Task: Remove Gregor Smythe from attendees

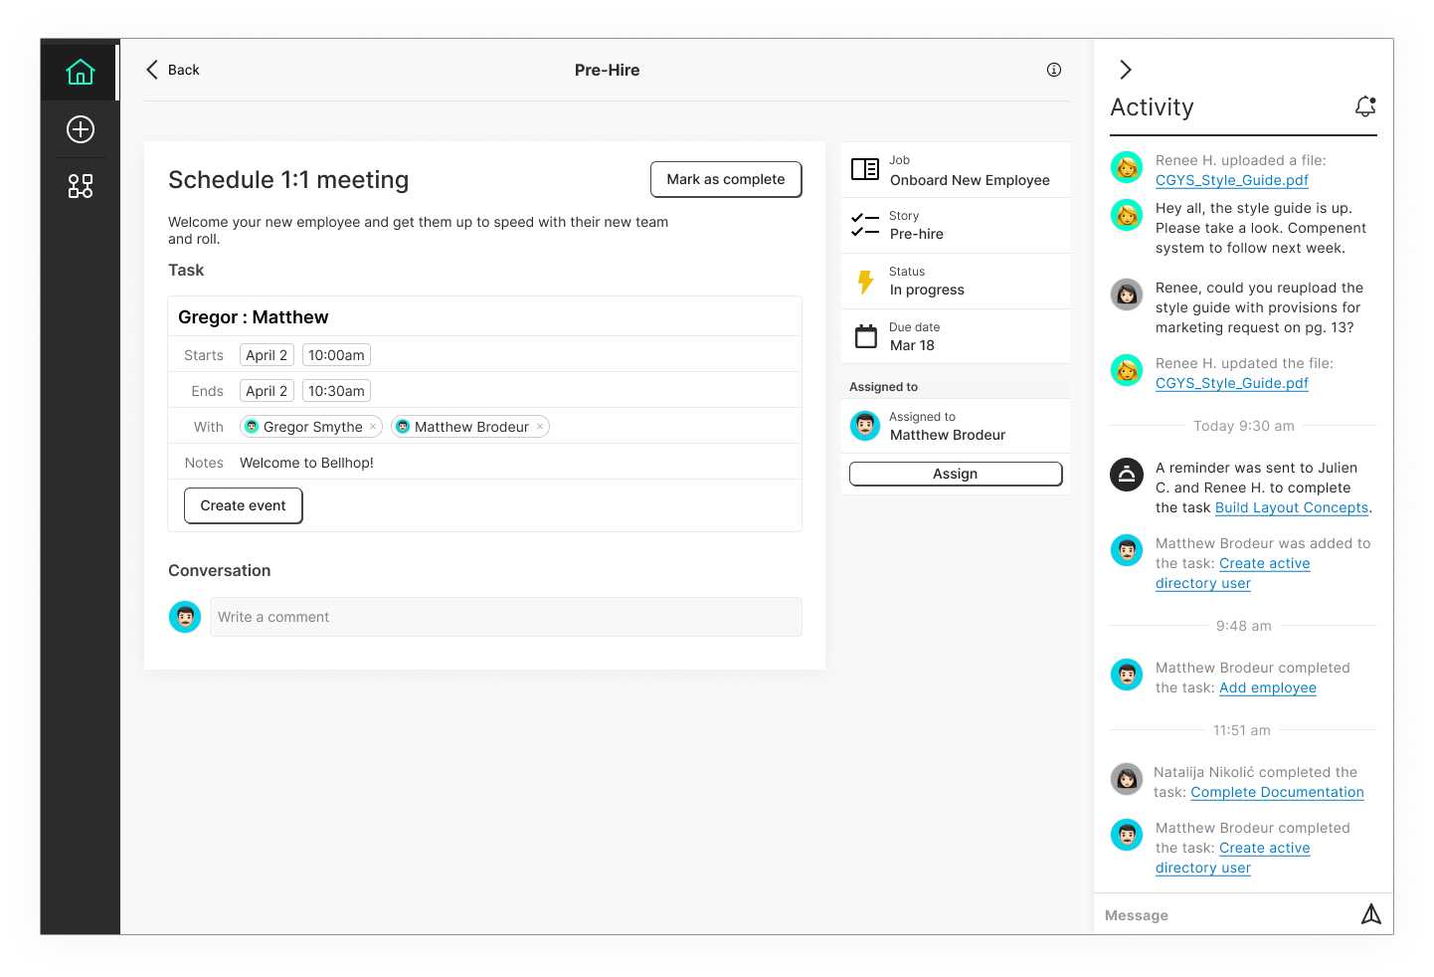Action: pos(373,427)
